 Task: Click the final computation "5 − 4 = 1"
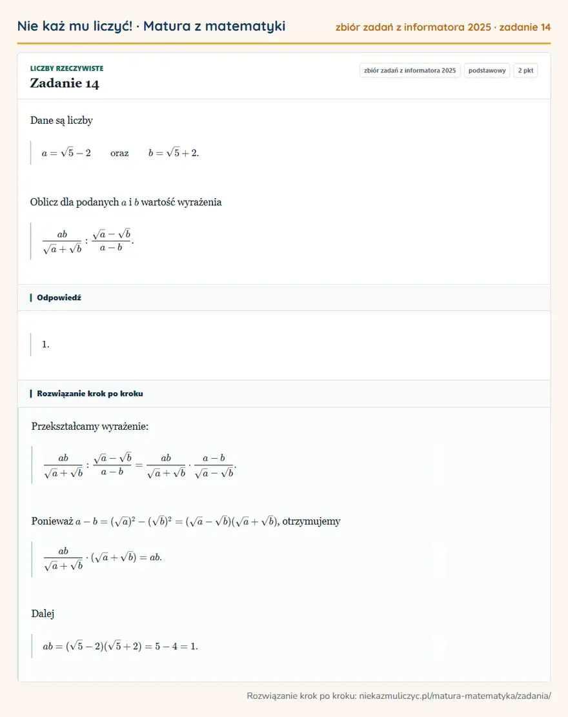[176, 646]
